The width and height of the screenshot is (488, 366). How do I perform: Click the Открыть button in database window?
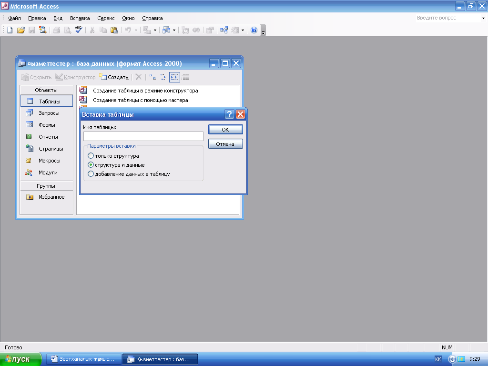pyautogui.click(x=36, y=77)
